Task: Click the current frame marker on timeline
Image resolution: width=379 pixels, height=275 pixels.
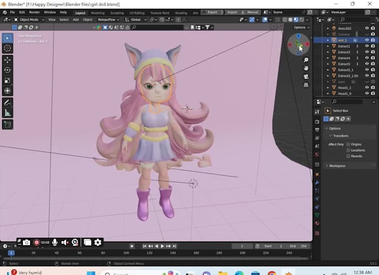Action: (11, 253)
